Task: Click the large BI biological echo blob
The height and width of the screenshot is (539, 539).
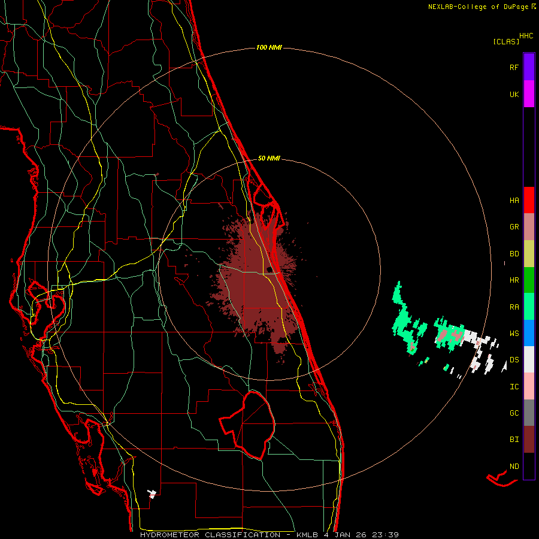Action: (x=256, y=285)
